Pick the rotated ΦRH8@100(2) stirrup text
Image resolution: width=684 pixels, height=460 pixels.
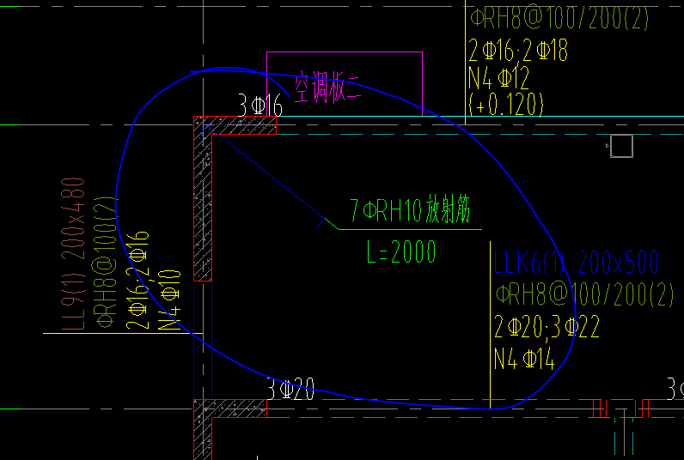pyautogui.click(x=104, y=262)
